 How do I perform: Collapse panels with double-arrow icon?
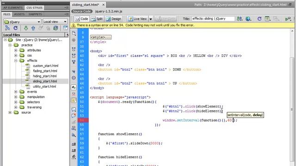(3, 3)
